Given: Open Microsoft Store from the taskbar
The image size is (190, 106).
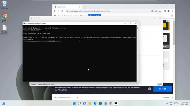Looking at the screenshot, I should (x=100, y=103).
